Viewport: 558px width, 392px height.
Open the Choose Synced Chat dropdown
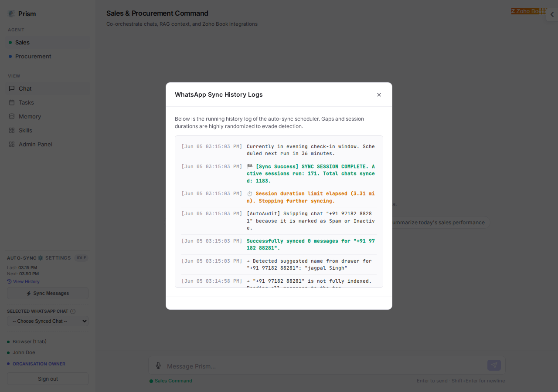(48, 321)
